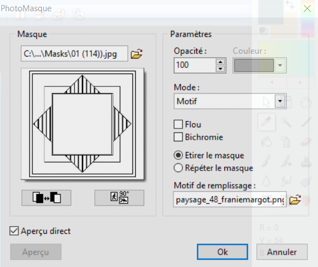This screenshot has width=318, height=267.
Task: Click the mask preview thumbnail
Action: tap(82, 124)
